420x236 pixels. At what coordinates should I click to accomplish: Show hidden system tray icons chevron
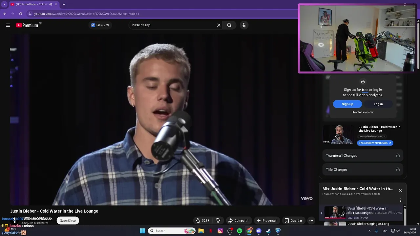point(369,231)
